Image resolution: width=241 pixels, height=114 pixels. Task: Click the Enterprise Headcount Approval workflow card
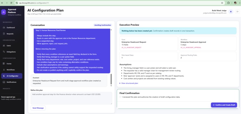208,43
